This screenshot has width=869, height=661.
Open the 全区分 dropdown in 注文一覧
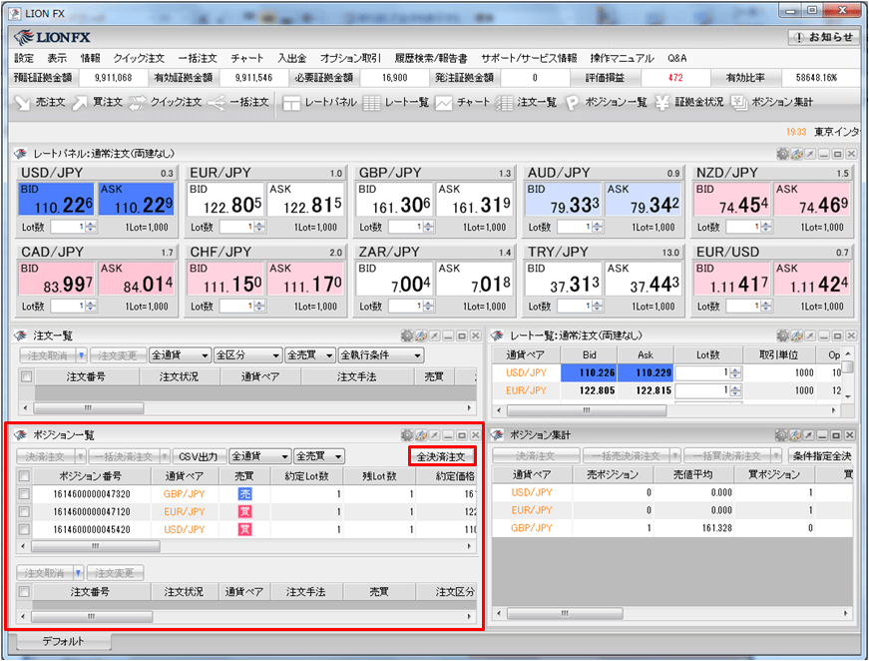(247, 354)
